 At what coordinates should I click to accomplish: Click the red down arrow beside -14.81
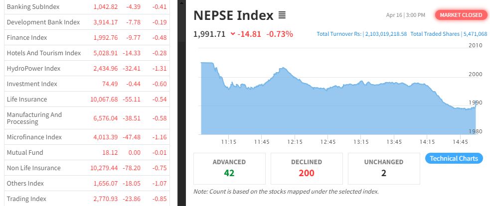(x=233, y=34)
